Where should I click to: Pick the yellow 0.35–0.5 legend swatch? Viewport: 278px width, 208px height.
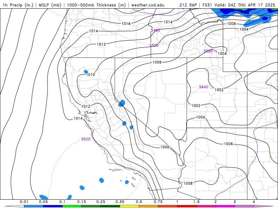click(x=129, y=206)
